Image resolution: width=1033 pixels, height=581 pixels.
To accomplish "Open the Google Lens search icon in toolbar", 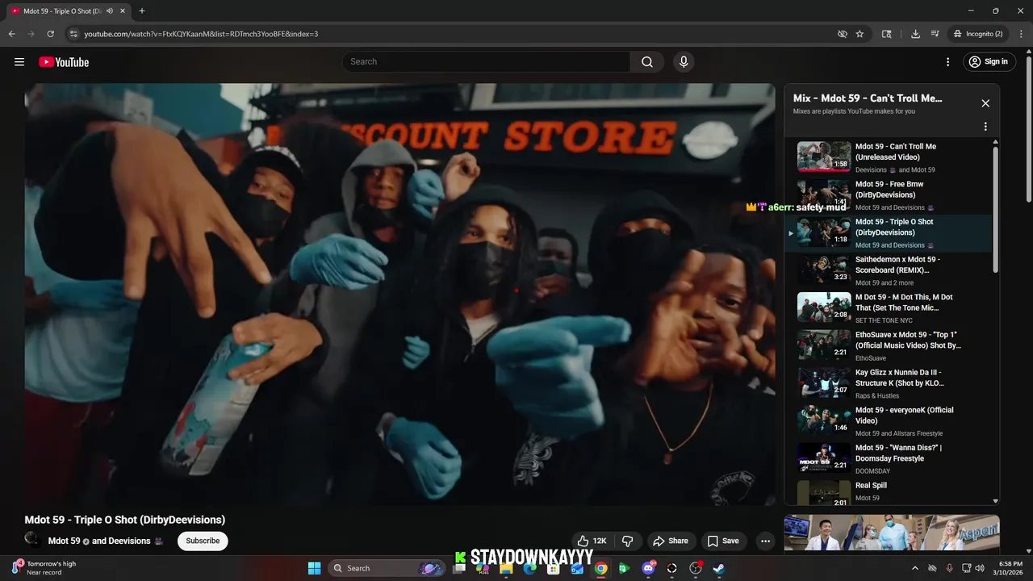I will coord(887,34).
